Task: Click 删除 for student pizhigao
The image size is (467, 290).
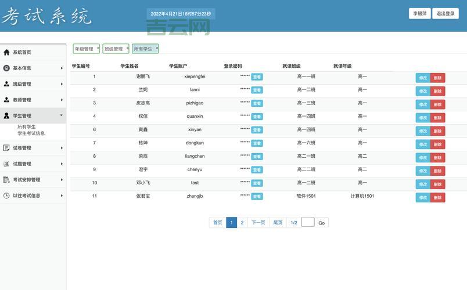Action: pos(437,104)
